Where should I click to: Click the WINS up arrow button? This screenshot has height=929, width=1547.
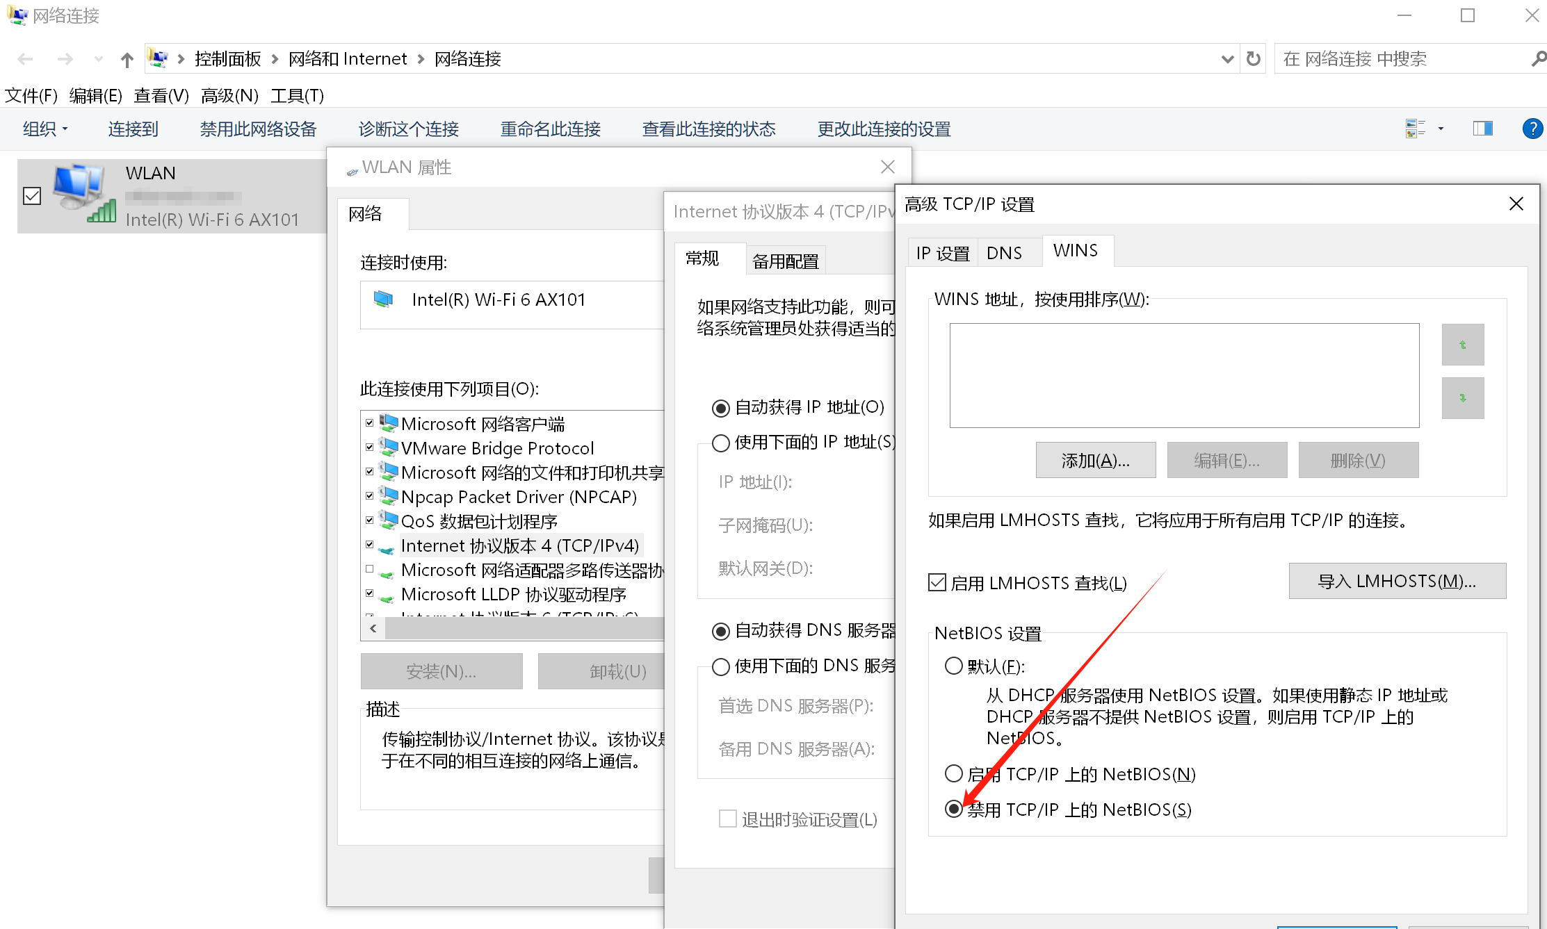tap(1462, 345)
